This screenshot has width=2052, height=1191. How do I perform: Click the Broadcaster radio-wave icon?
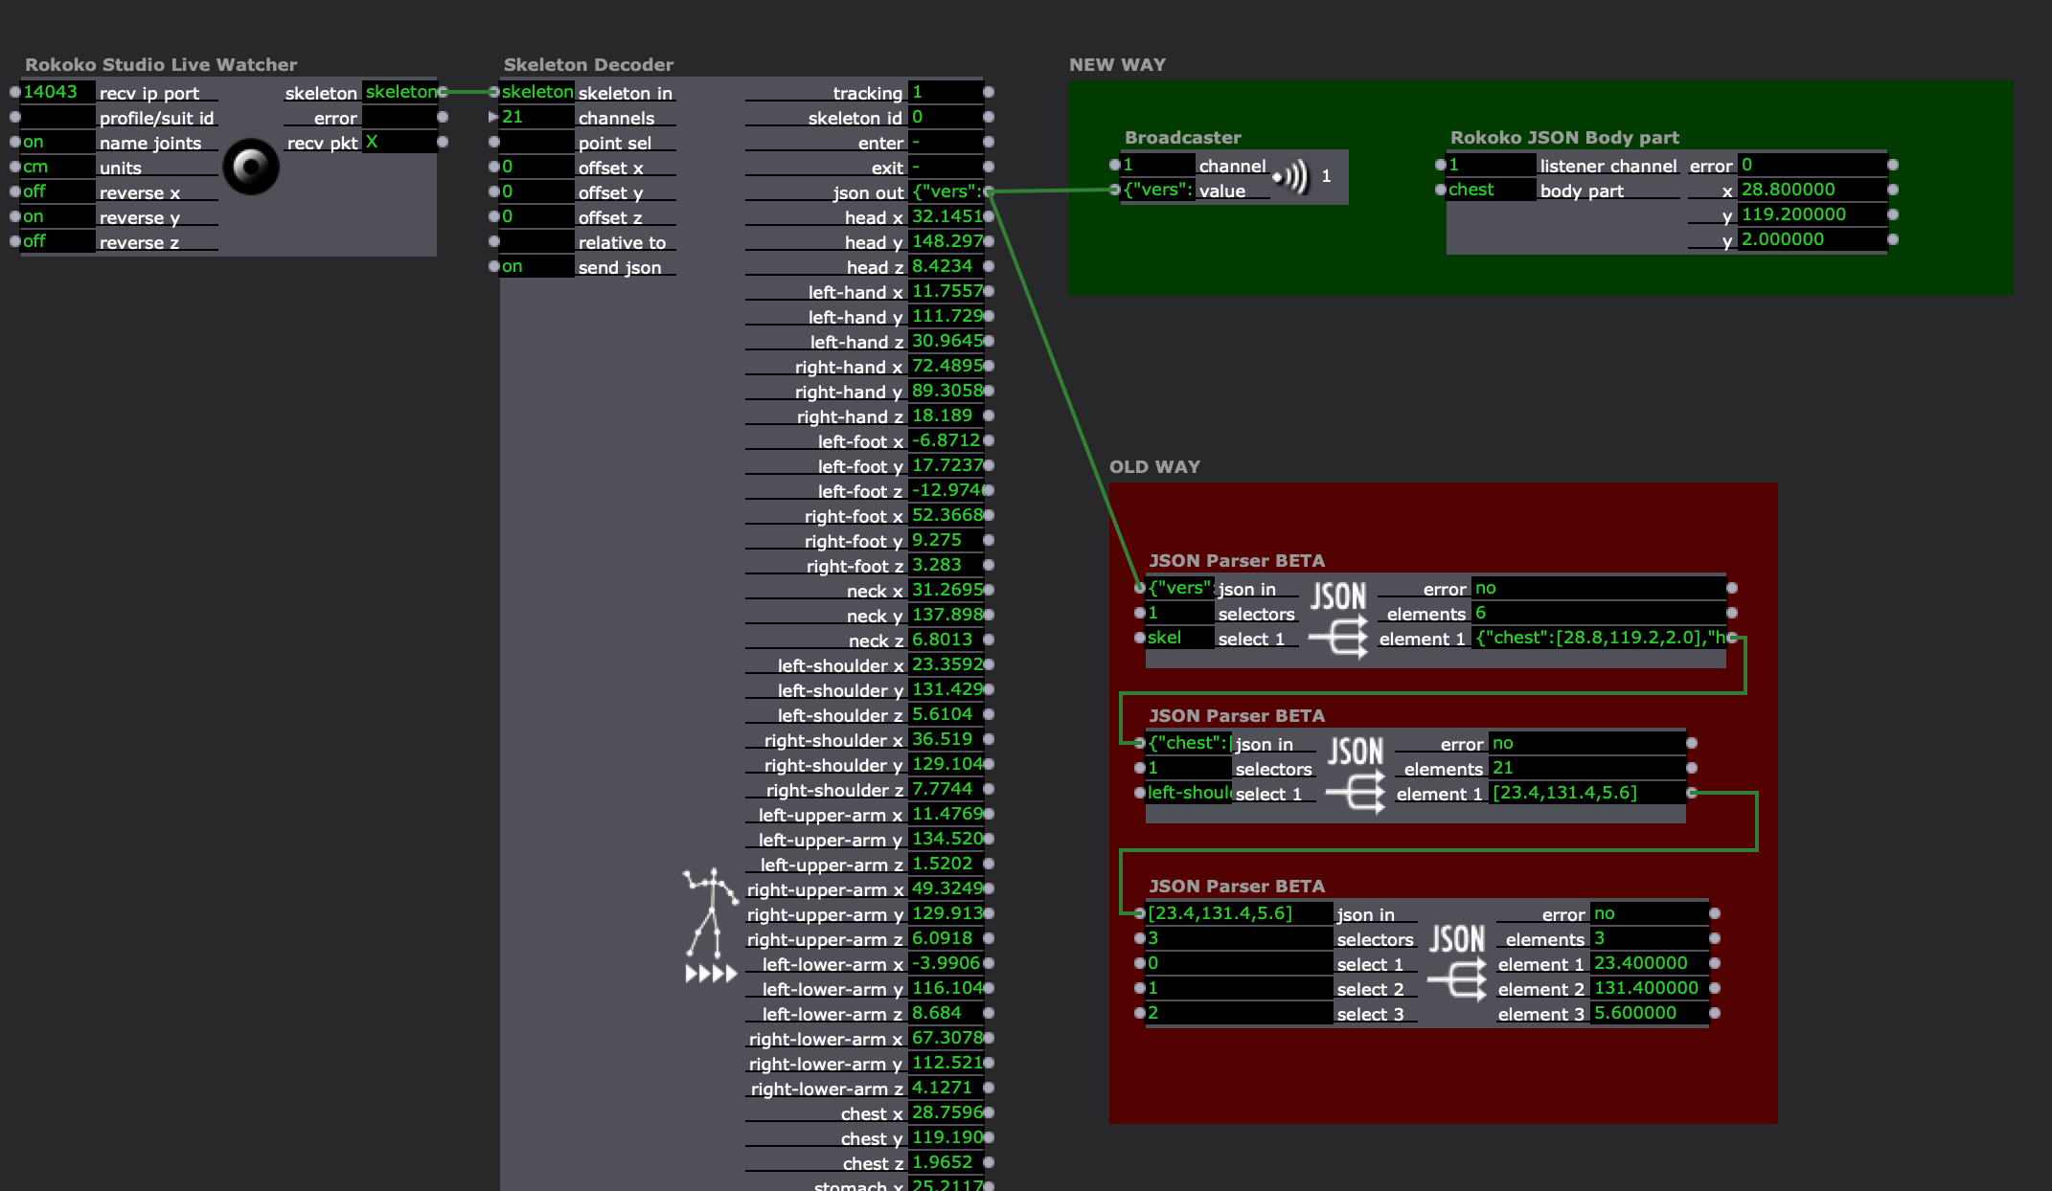(x=1291, y=176)
